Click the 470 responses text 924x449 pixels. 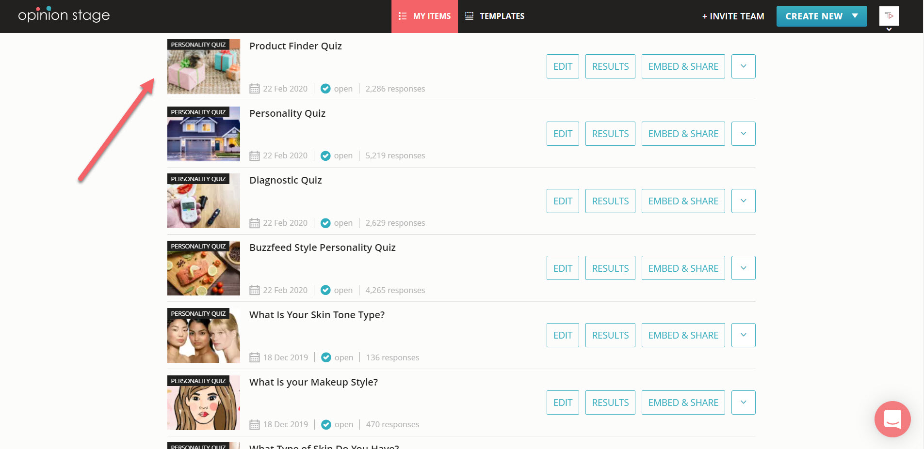(392, 424)
